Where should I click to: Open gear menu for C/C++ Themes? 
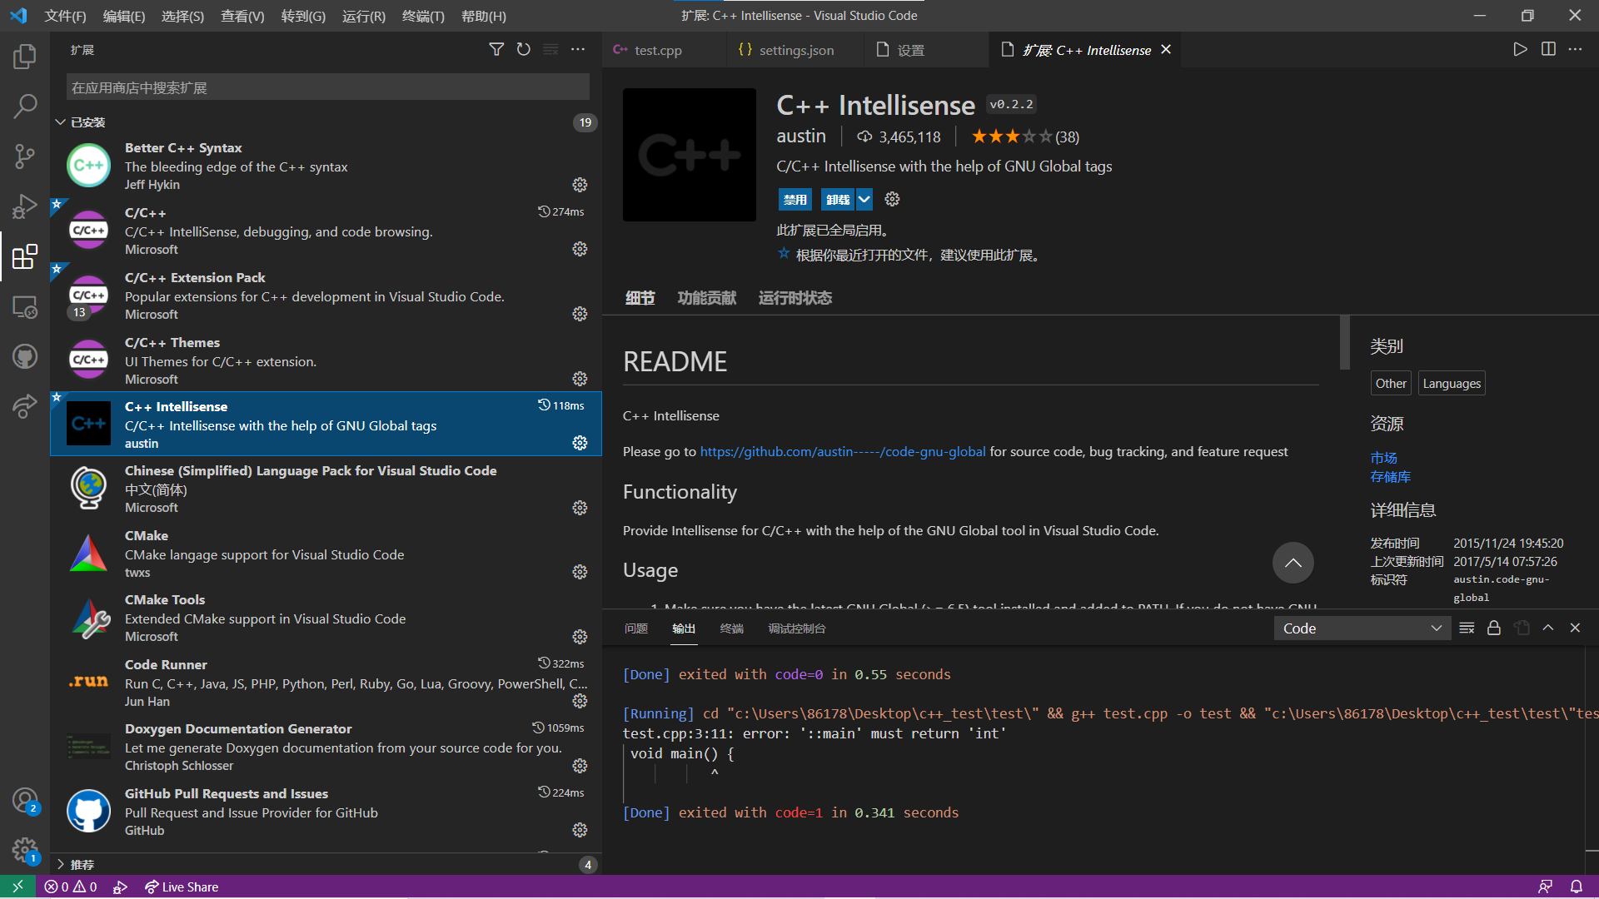(580, 379)
